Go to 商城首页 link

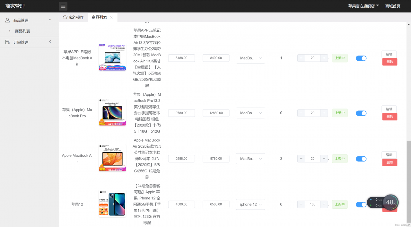tap(393, 6)
